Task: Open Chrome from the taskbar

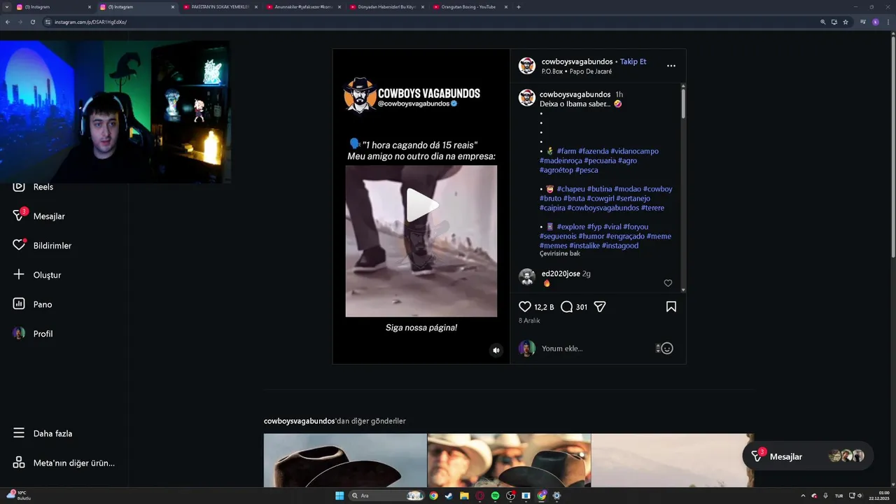Action: click(433, 496)
